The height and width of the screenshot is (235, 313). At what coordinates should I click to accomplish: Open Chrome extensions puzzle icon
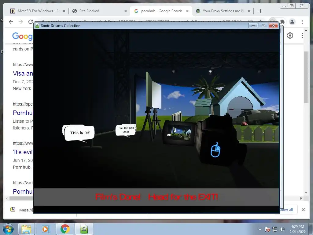[x=282, y=22]
